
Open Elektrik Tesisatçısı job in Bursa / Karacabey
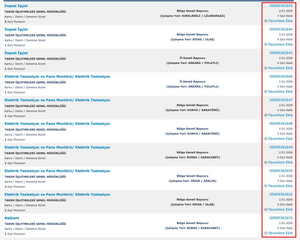[x=57, y=147]
